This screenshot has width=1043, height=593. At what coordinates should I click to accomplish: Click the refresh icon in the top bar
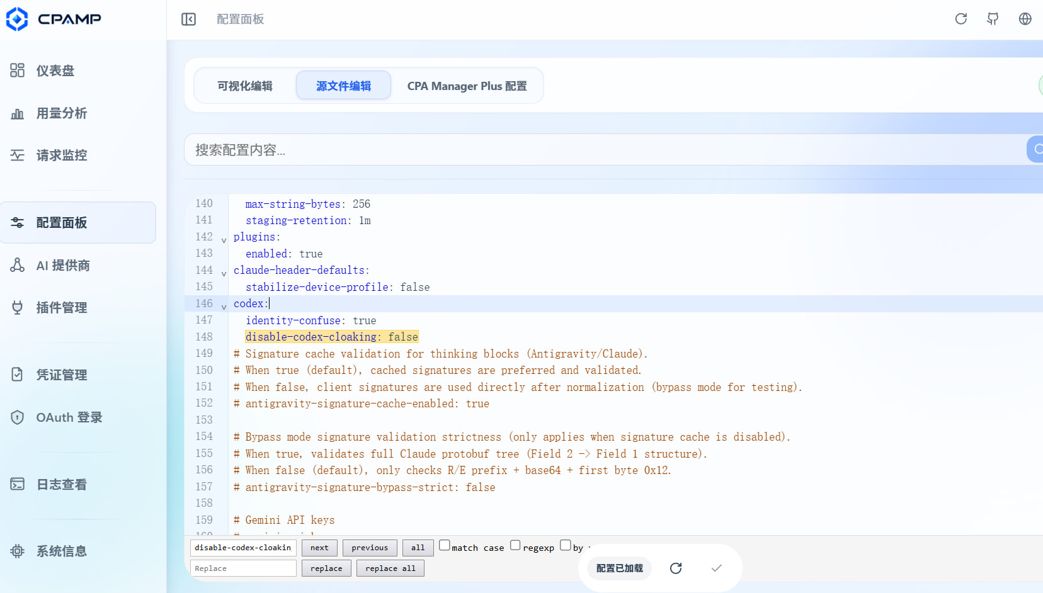click(x=960, y=19)
